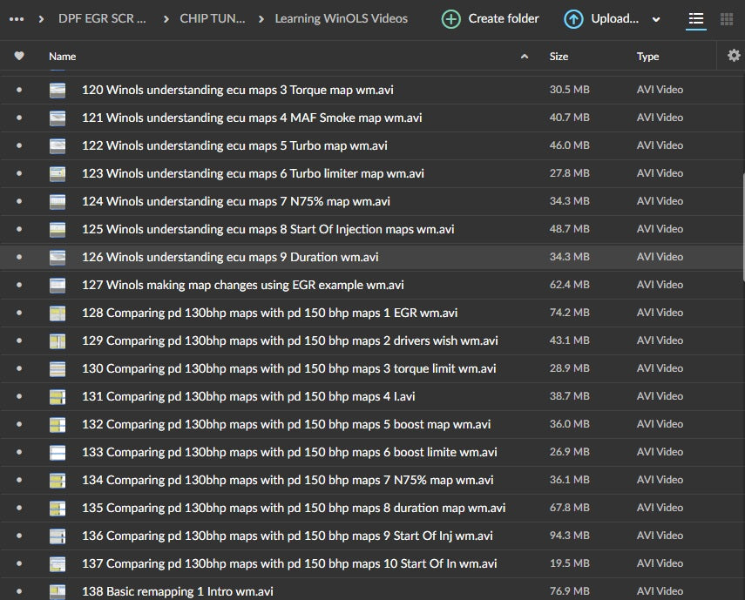
Task: Toggle favorite dot on 120 Torque map file
Action: click(19, 90)
